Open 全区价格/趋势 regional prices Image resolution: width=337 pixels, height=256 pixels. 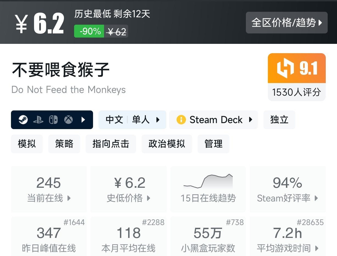tap(287, 23)
